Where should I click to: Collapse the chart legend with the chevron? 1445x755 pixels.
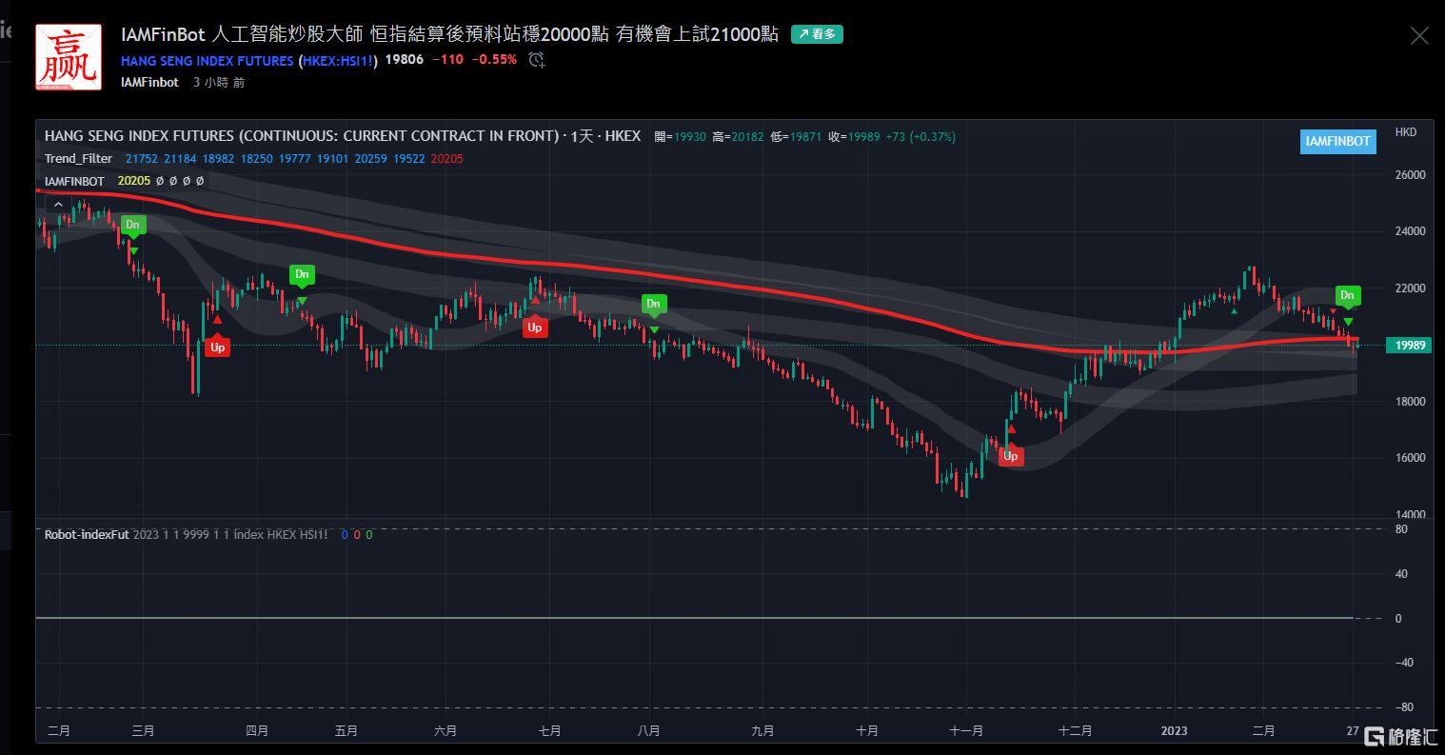[57, 204]
